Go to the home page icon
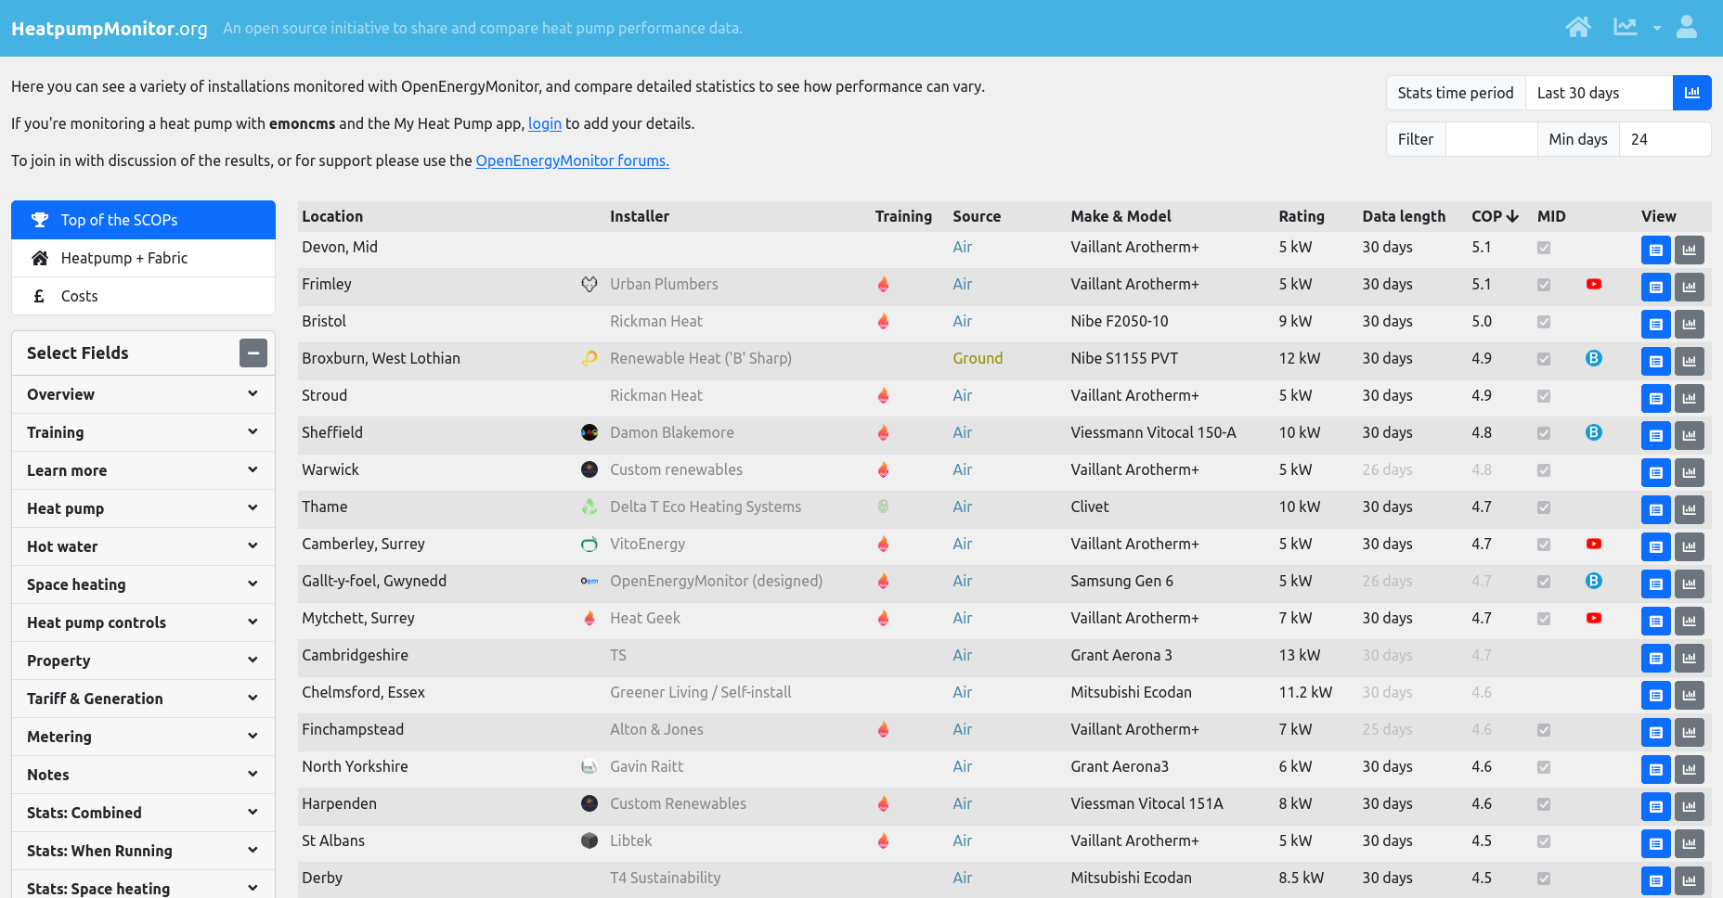 point(1578,27)
